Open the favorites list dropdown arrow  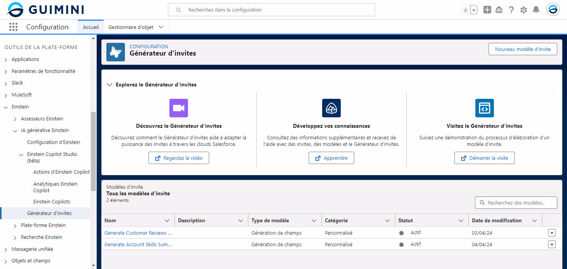[x=474, y=10]
